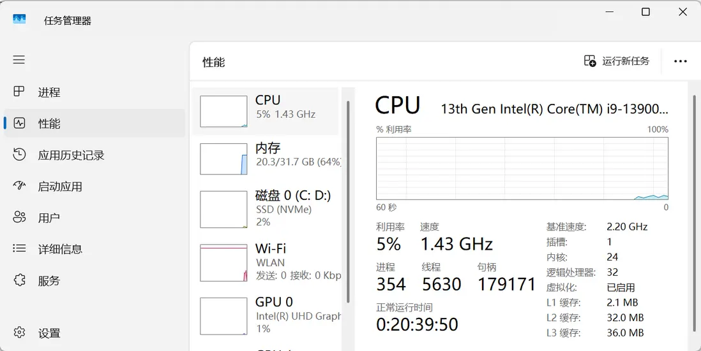The width and height of the screenshot is (701, 351).
Task: Go to the 用户 (Users) icon
Action: pyautogui.click(x=19, y=218)
